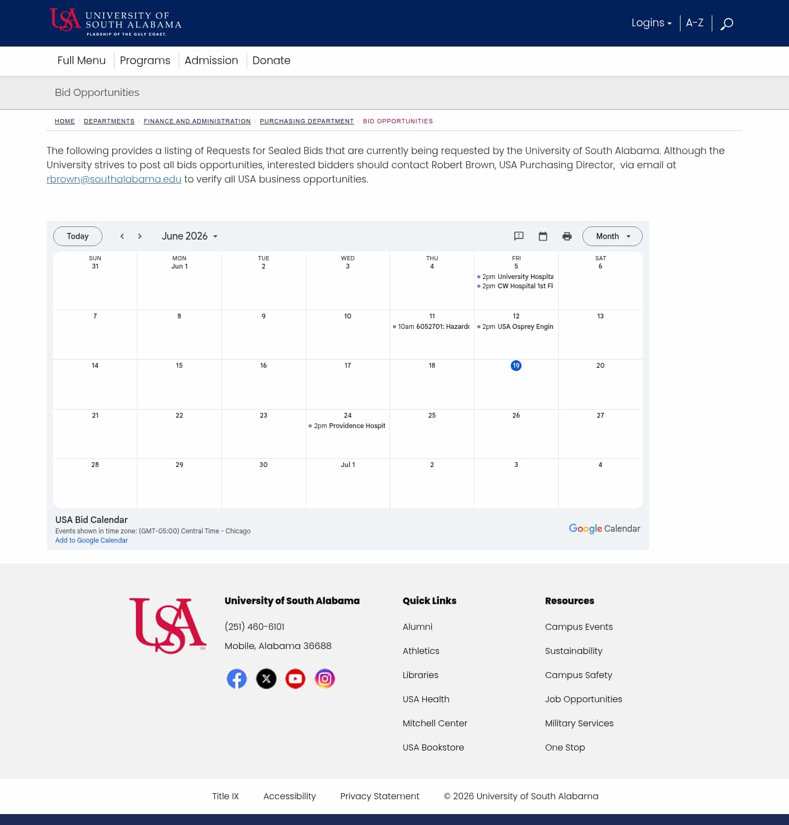Click the Departments breadcrumb

[x=109, y=121]
